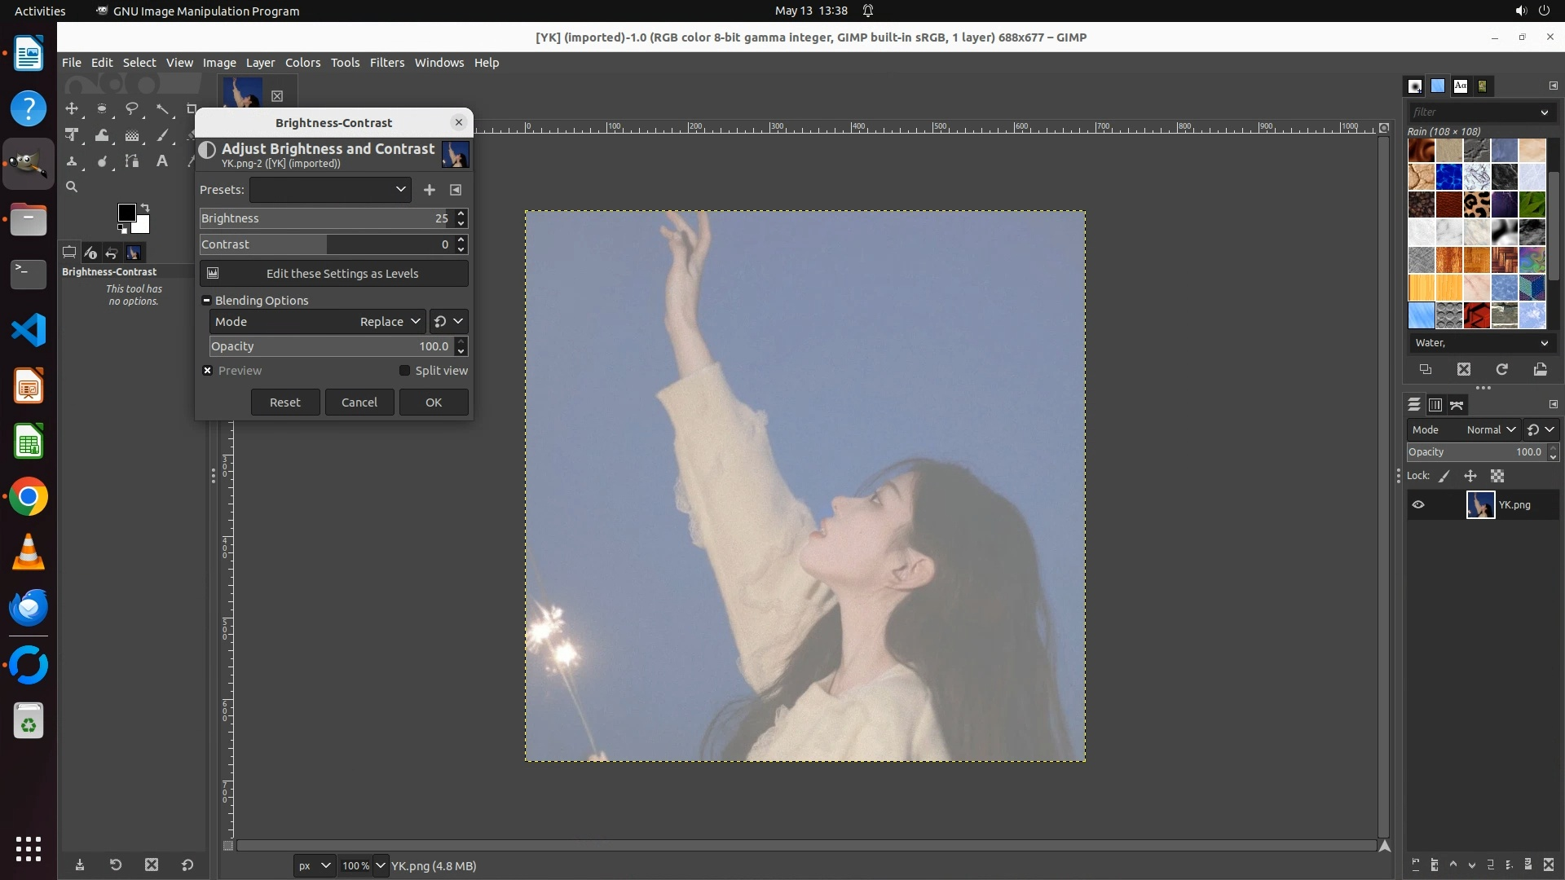Screen dimensions: 1565x880
Task: Enable the Split view checkbox
Action: click(x=404, y=371)
